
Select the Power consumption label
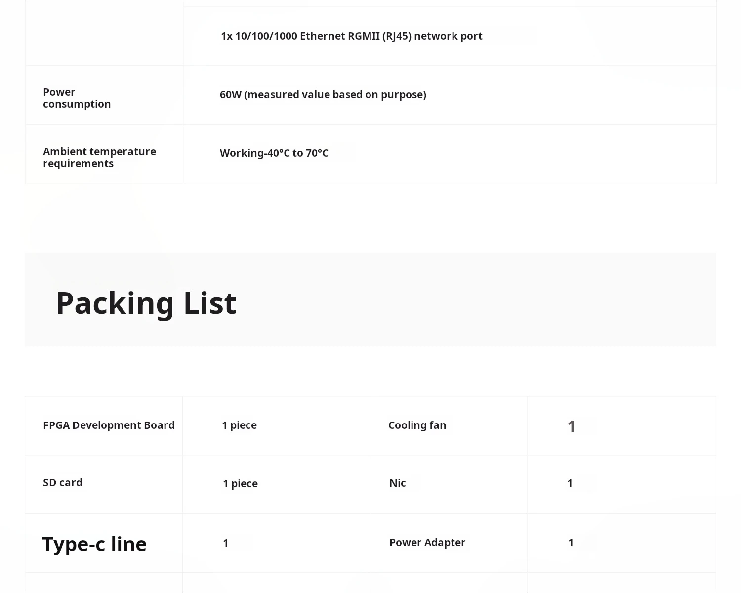77,98
